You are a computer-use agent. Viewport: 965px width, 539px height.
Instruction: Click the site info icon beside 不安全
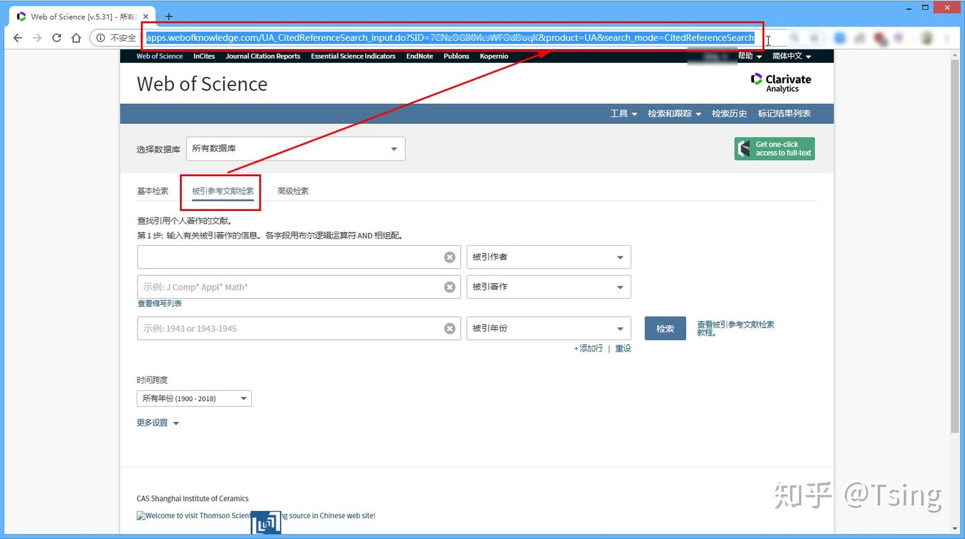coord(101,38)
